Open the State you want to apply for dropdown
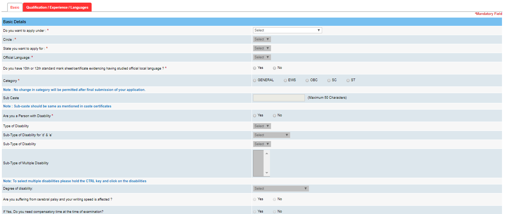Screen dimensions: 505x214 click(262, 48)
